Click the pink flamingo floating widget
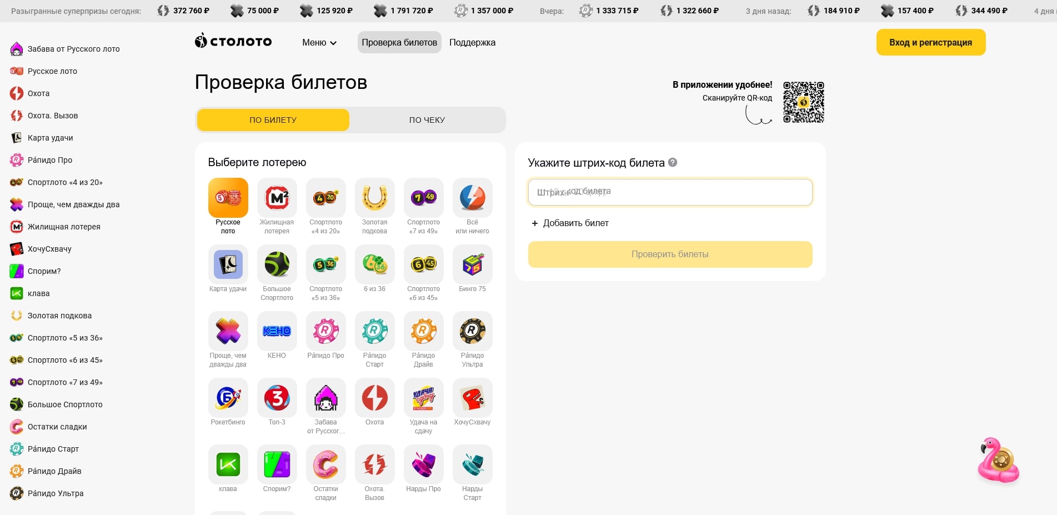Screen dimensions: 1057x515 point(998,461)
